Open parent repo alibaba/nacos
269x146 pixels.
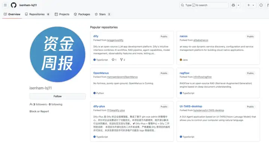(201, 40)
